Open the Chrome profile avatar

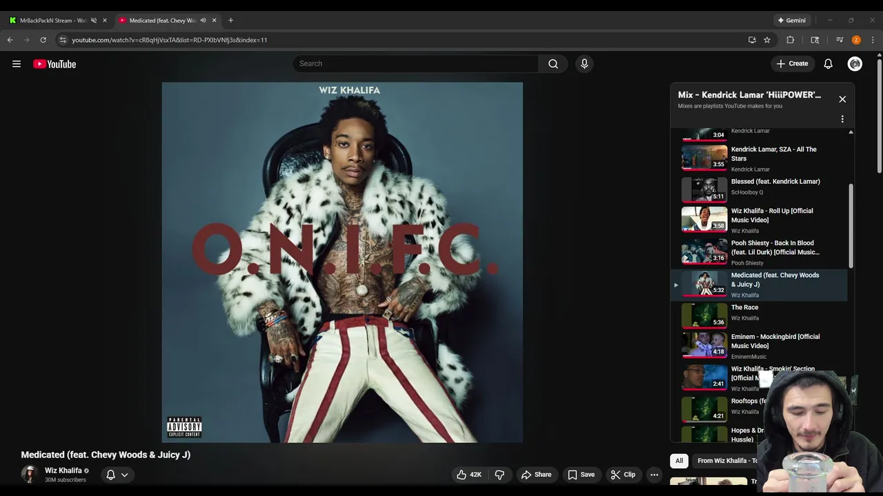[x=856, y=40]
